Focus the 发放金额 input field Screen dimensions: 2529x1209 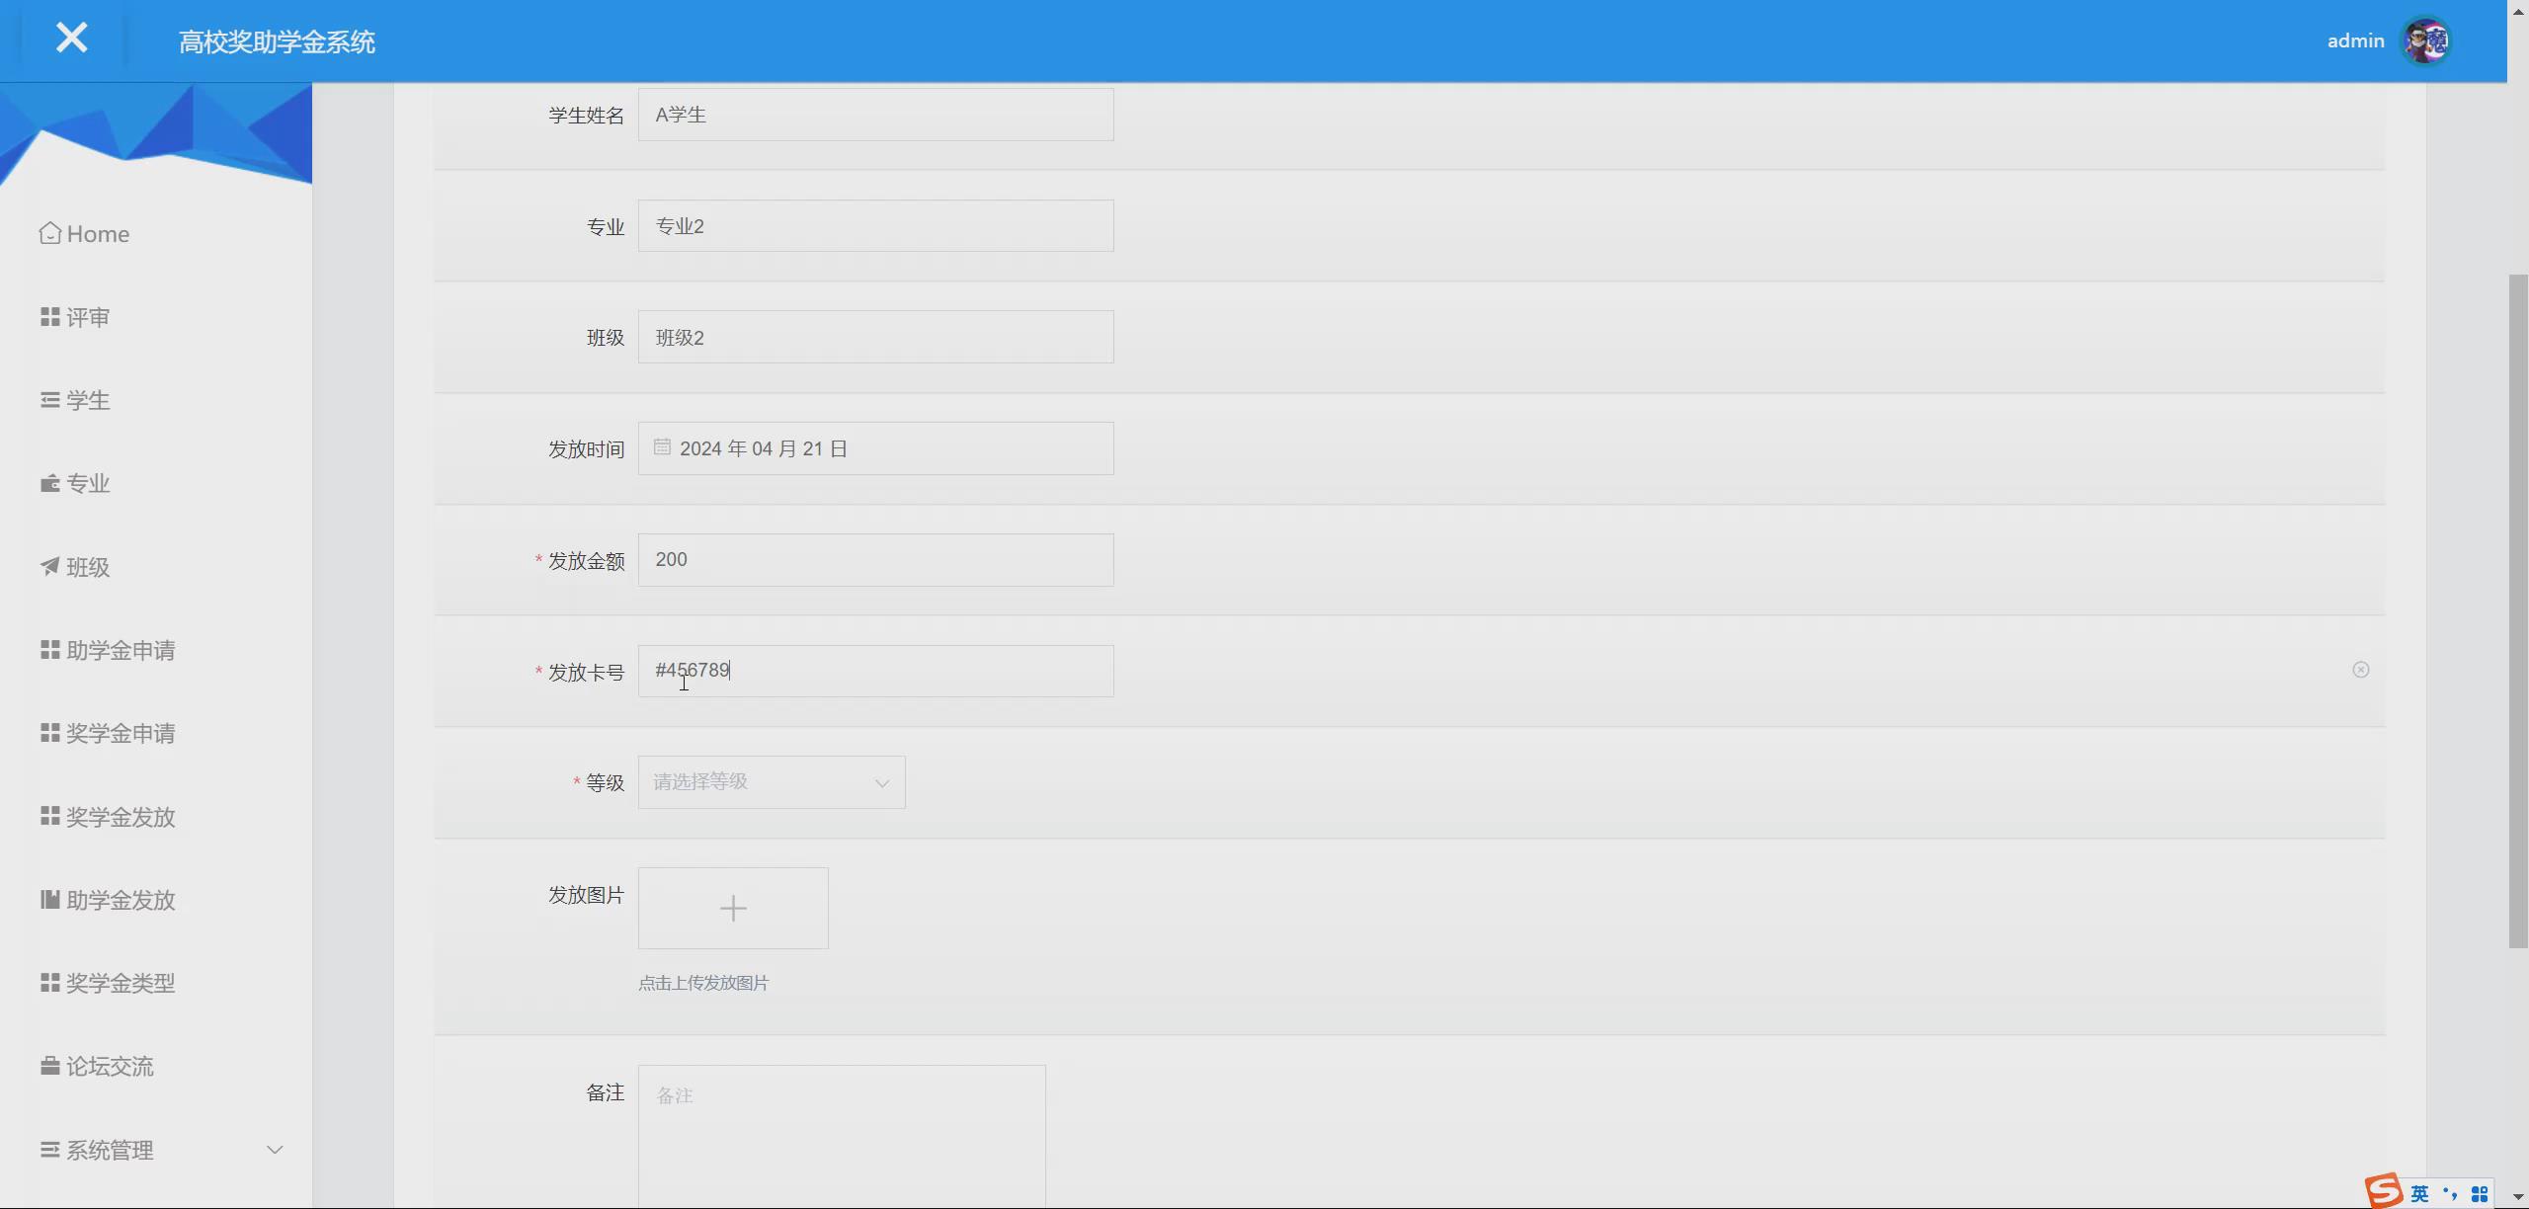tap(875, 560)
